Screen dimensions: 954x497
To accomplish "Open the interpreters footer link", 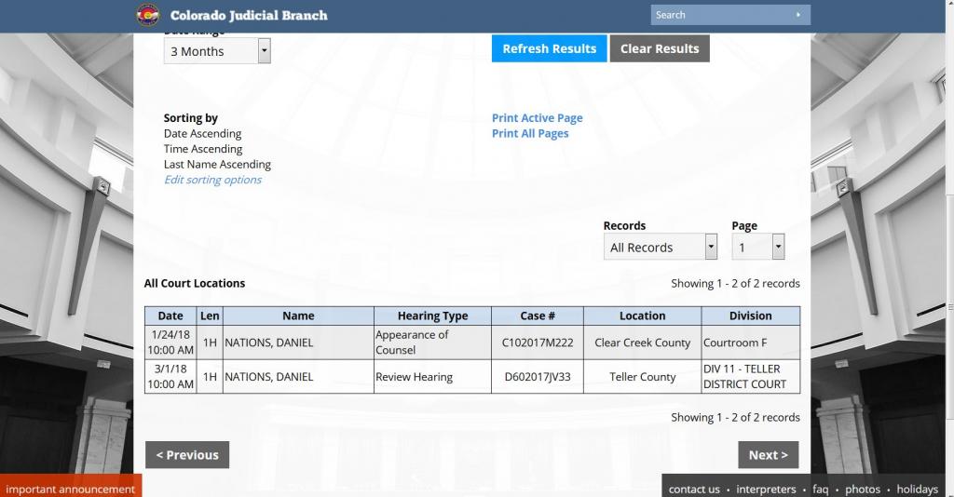I will point(766,490).
